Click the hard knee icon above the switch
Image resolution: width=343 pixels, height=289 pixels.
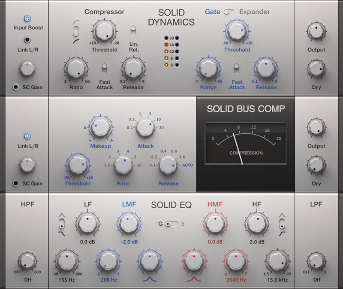(76, 22)
